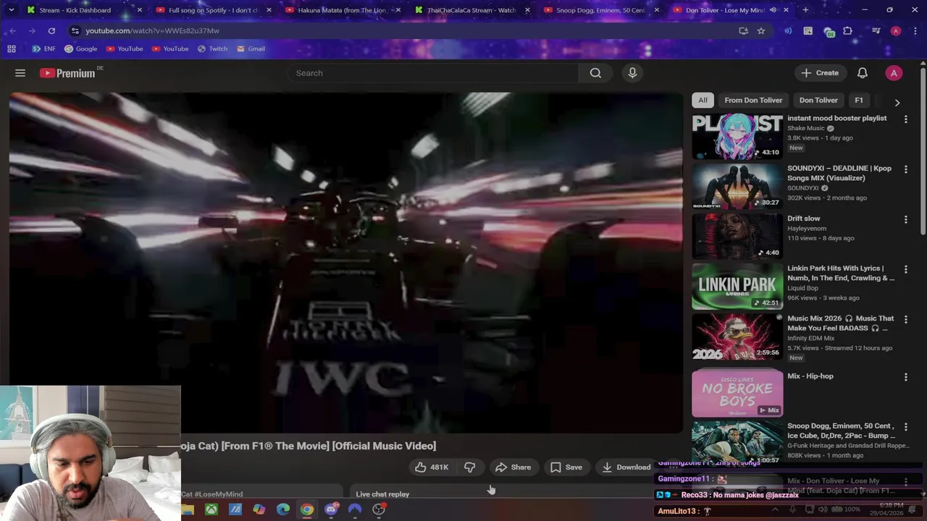Open the Drift slow thumbnail
927x521 pixels.
737,236
